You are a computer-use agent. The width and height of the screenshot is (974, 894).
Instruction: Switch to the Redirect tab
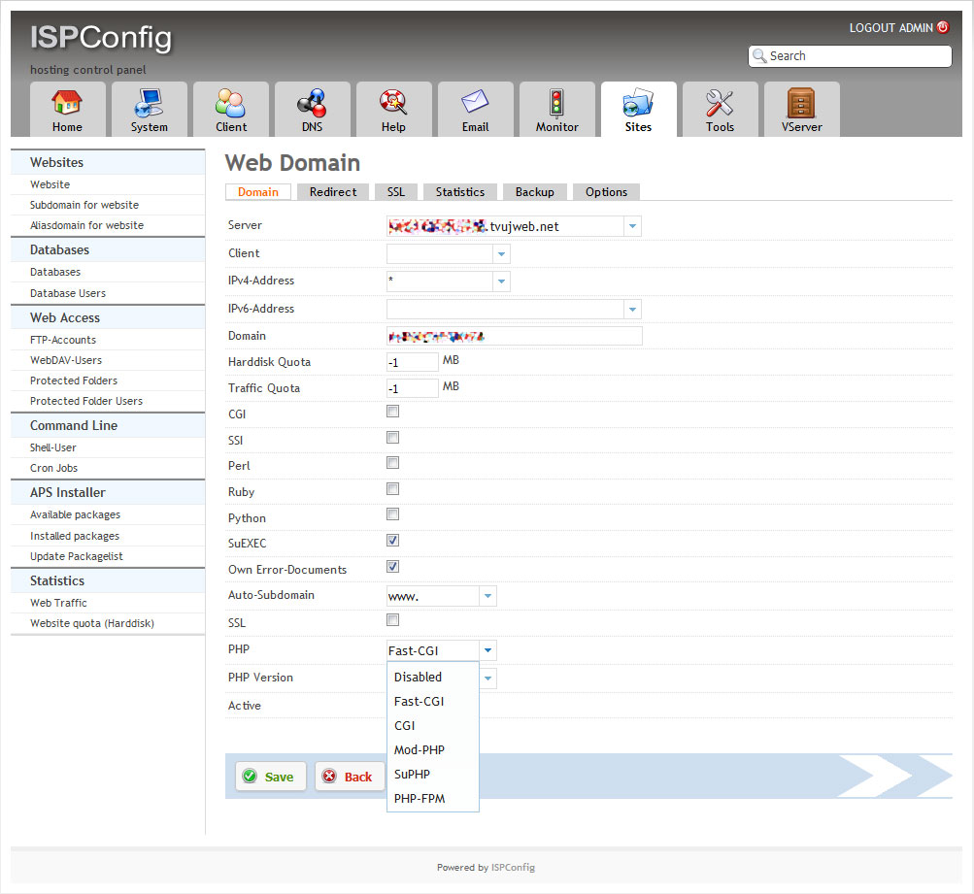pyautogui.click(x=333, y=192)
